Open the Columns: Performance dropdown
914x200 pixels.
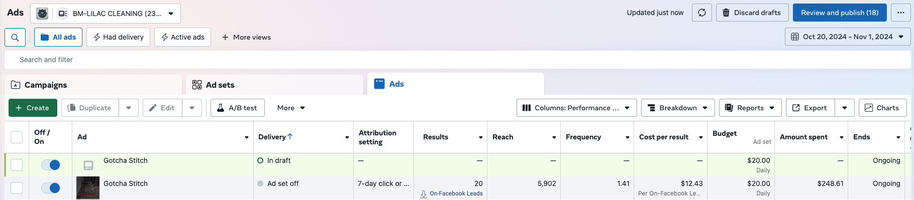pos(576,108)
